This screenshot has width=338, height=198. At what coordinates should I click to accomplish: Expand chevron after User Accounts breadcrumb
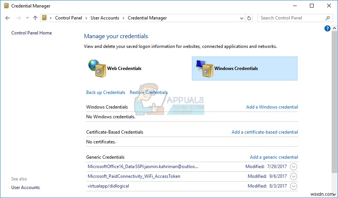tap(123, 18)
